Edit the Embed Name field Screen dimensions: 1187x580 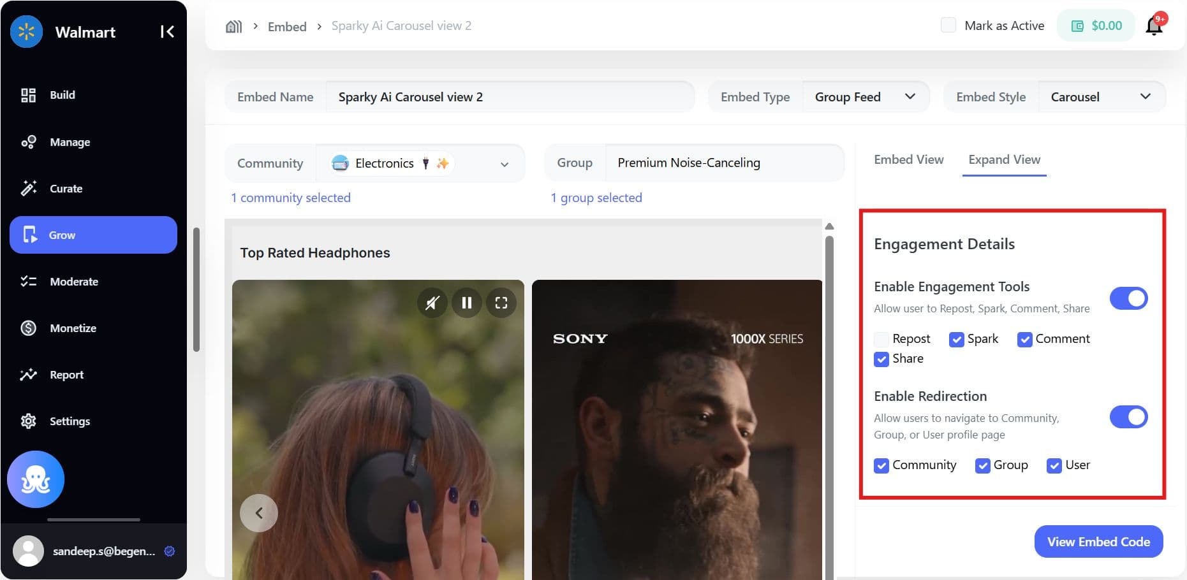pos(509,97)
